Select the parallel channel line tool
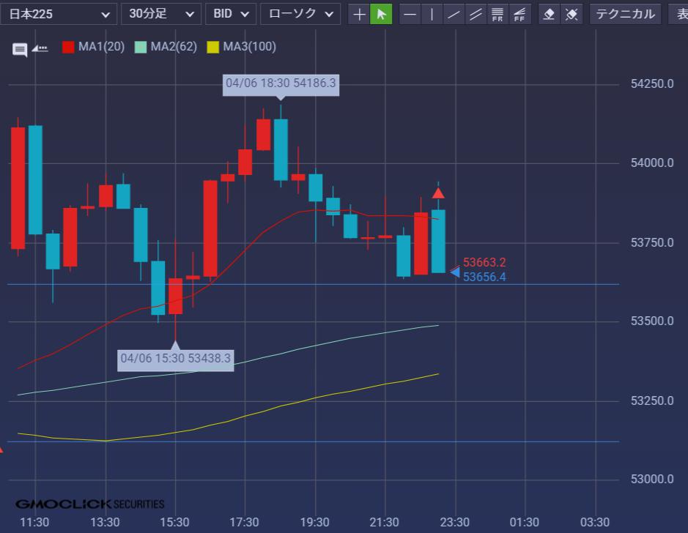Image resolution: width=688 pixels, height=533 pixels. coord(476,15)
